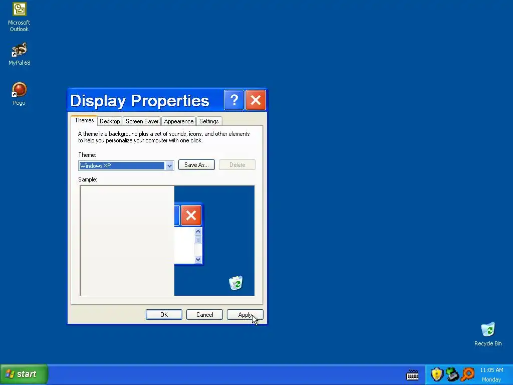Image resolution: width=513 pixels, height=385 pixels.
Task: Open the Microsoft Outlook desktop icon
Action: coord(19,17)
